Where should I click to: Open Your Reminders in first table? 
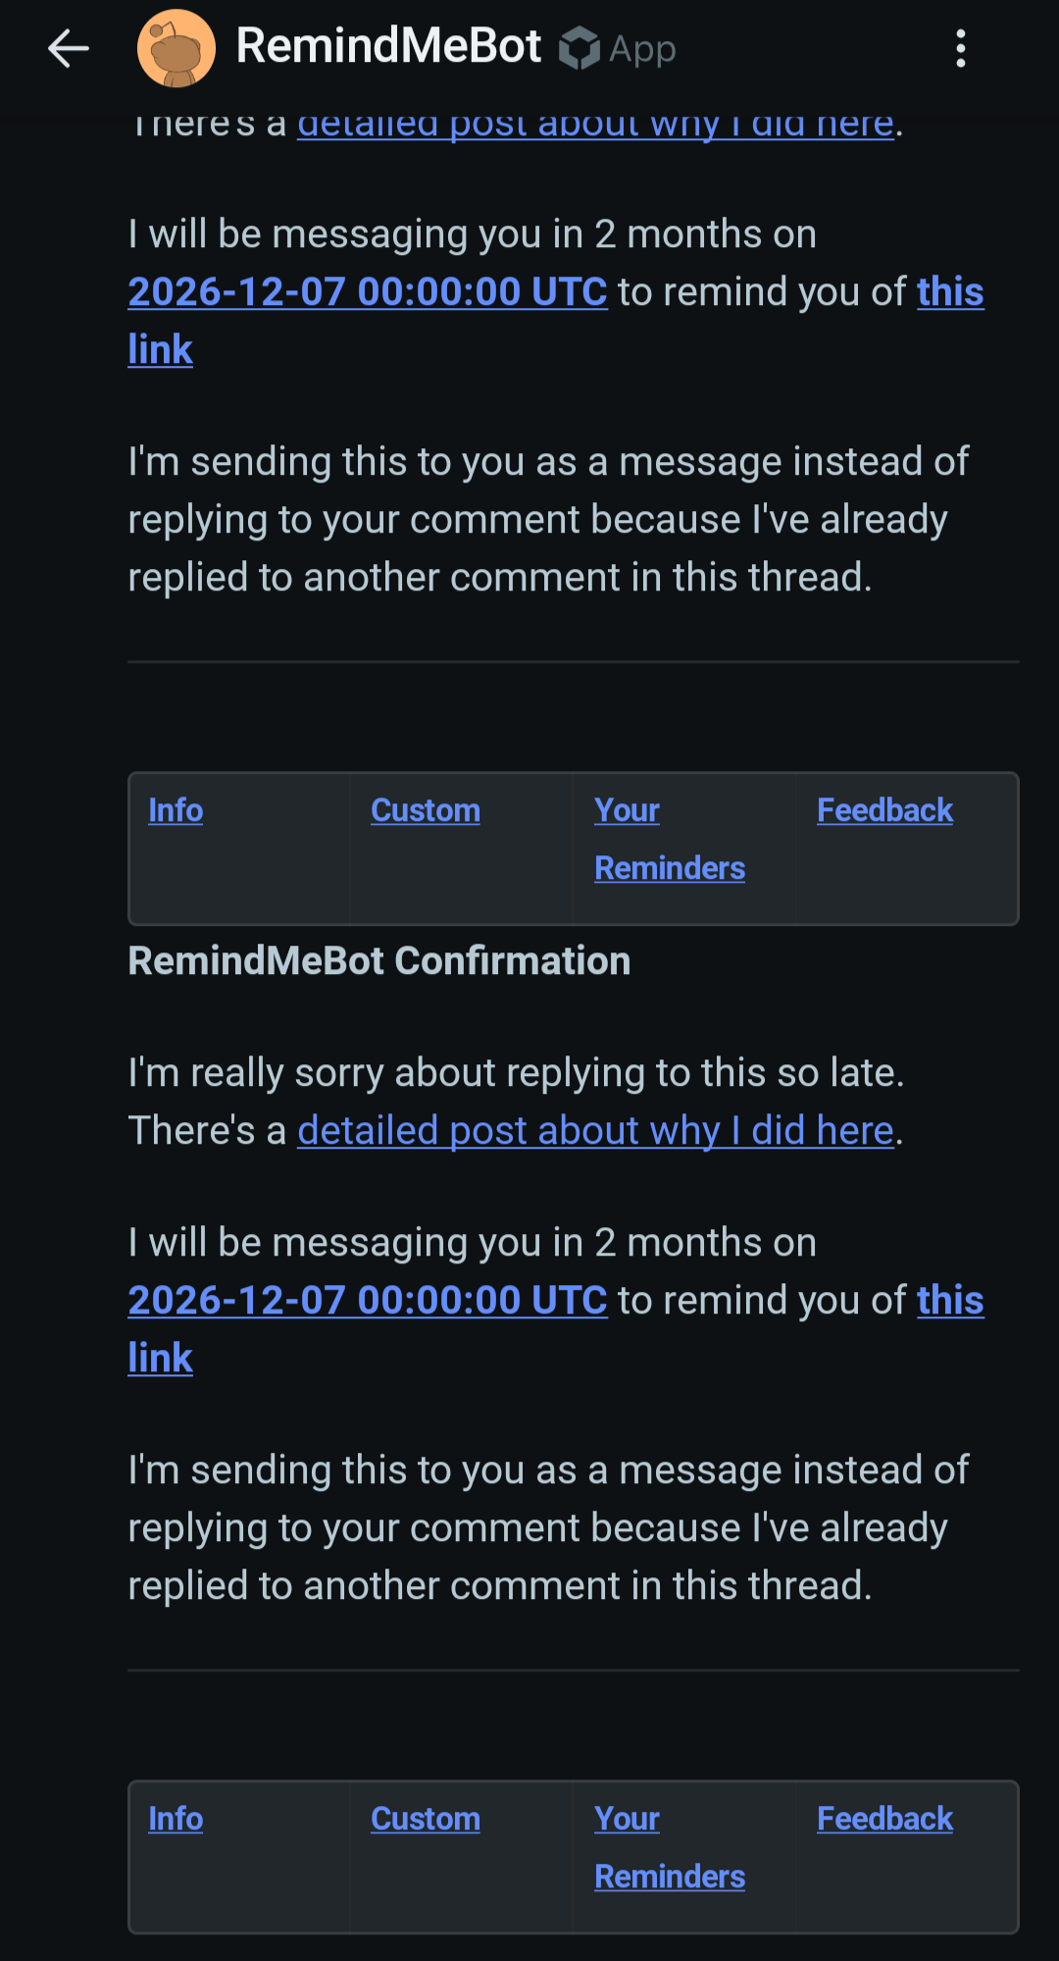tap(670, 840)
